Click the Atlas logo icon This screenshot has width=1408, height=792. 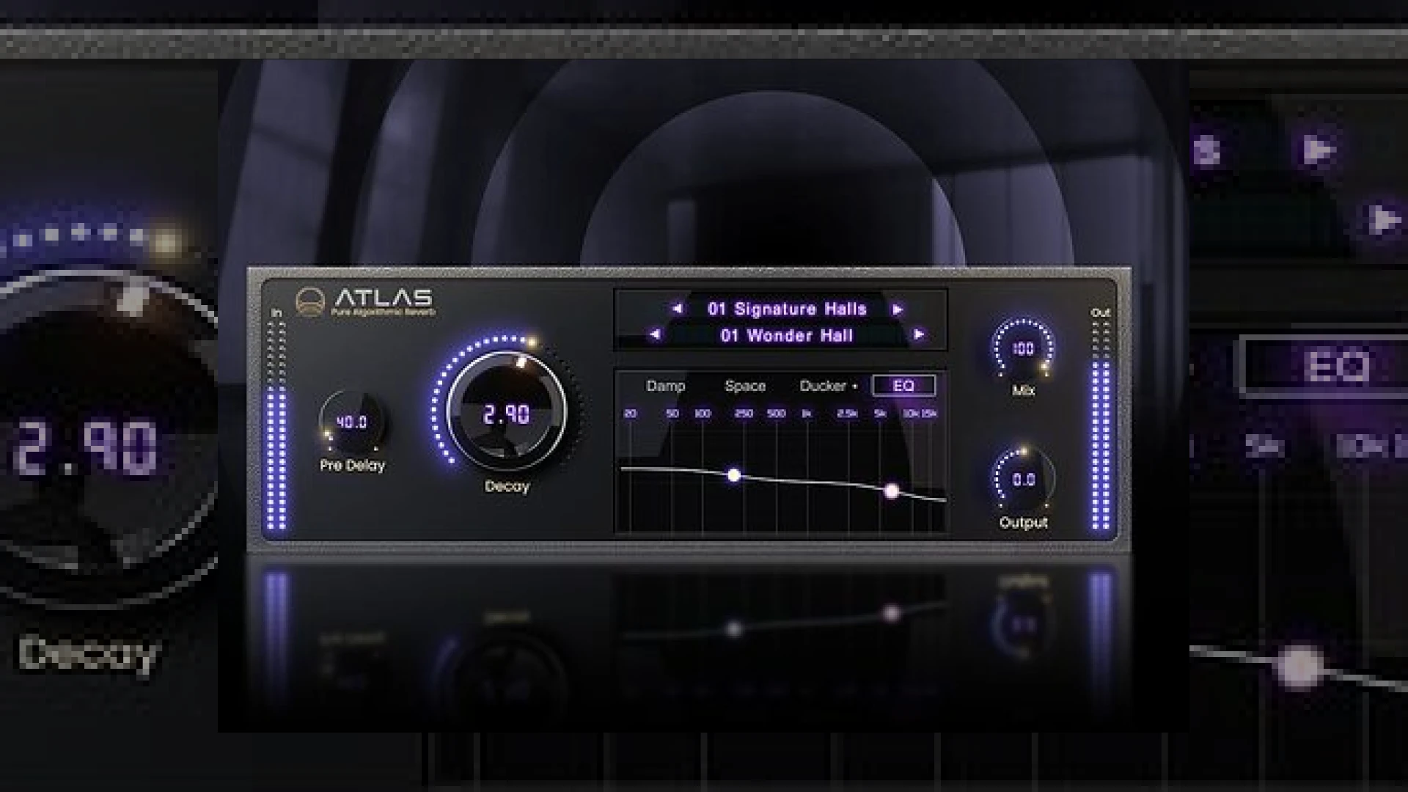click(310, 301)
